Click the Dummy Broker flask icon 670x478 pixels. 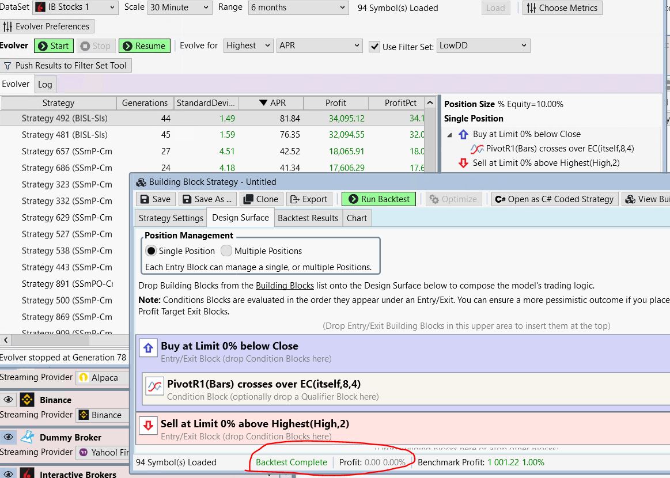27,437
